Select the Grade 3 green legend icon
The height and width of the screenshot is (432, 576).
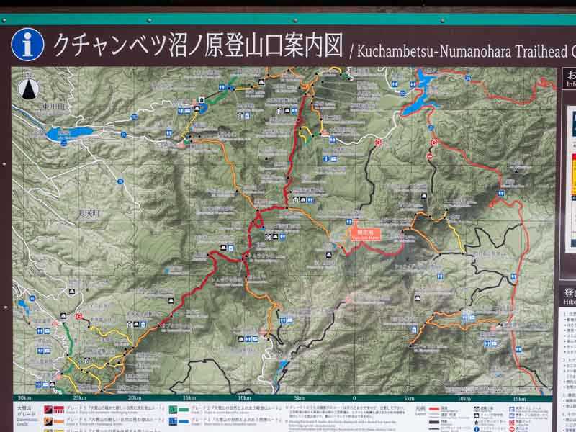(173, 410)
